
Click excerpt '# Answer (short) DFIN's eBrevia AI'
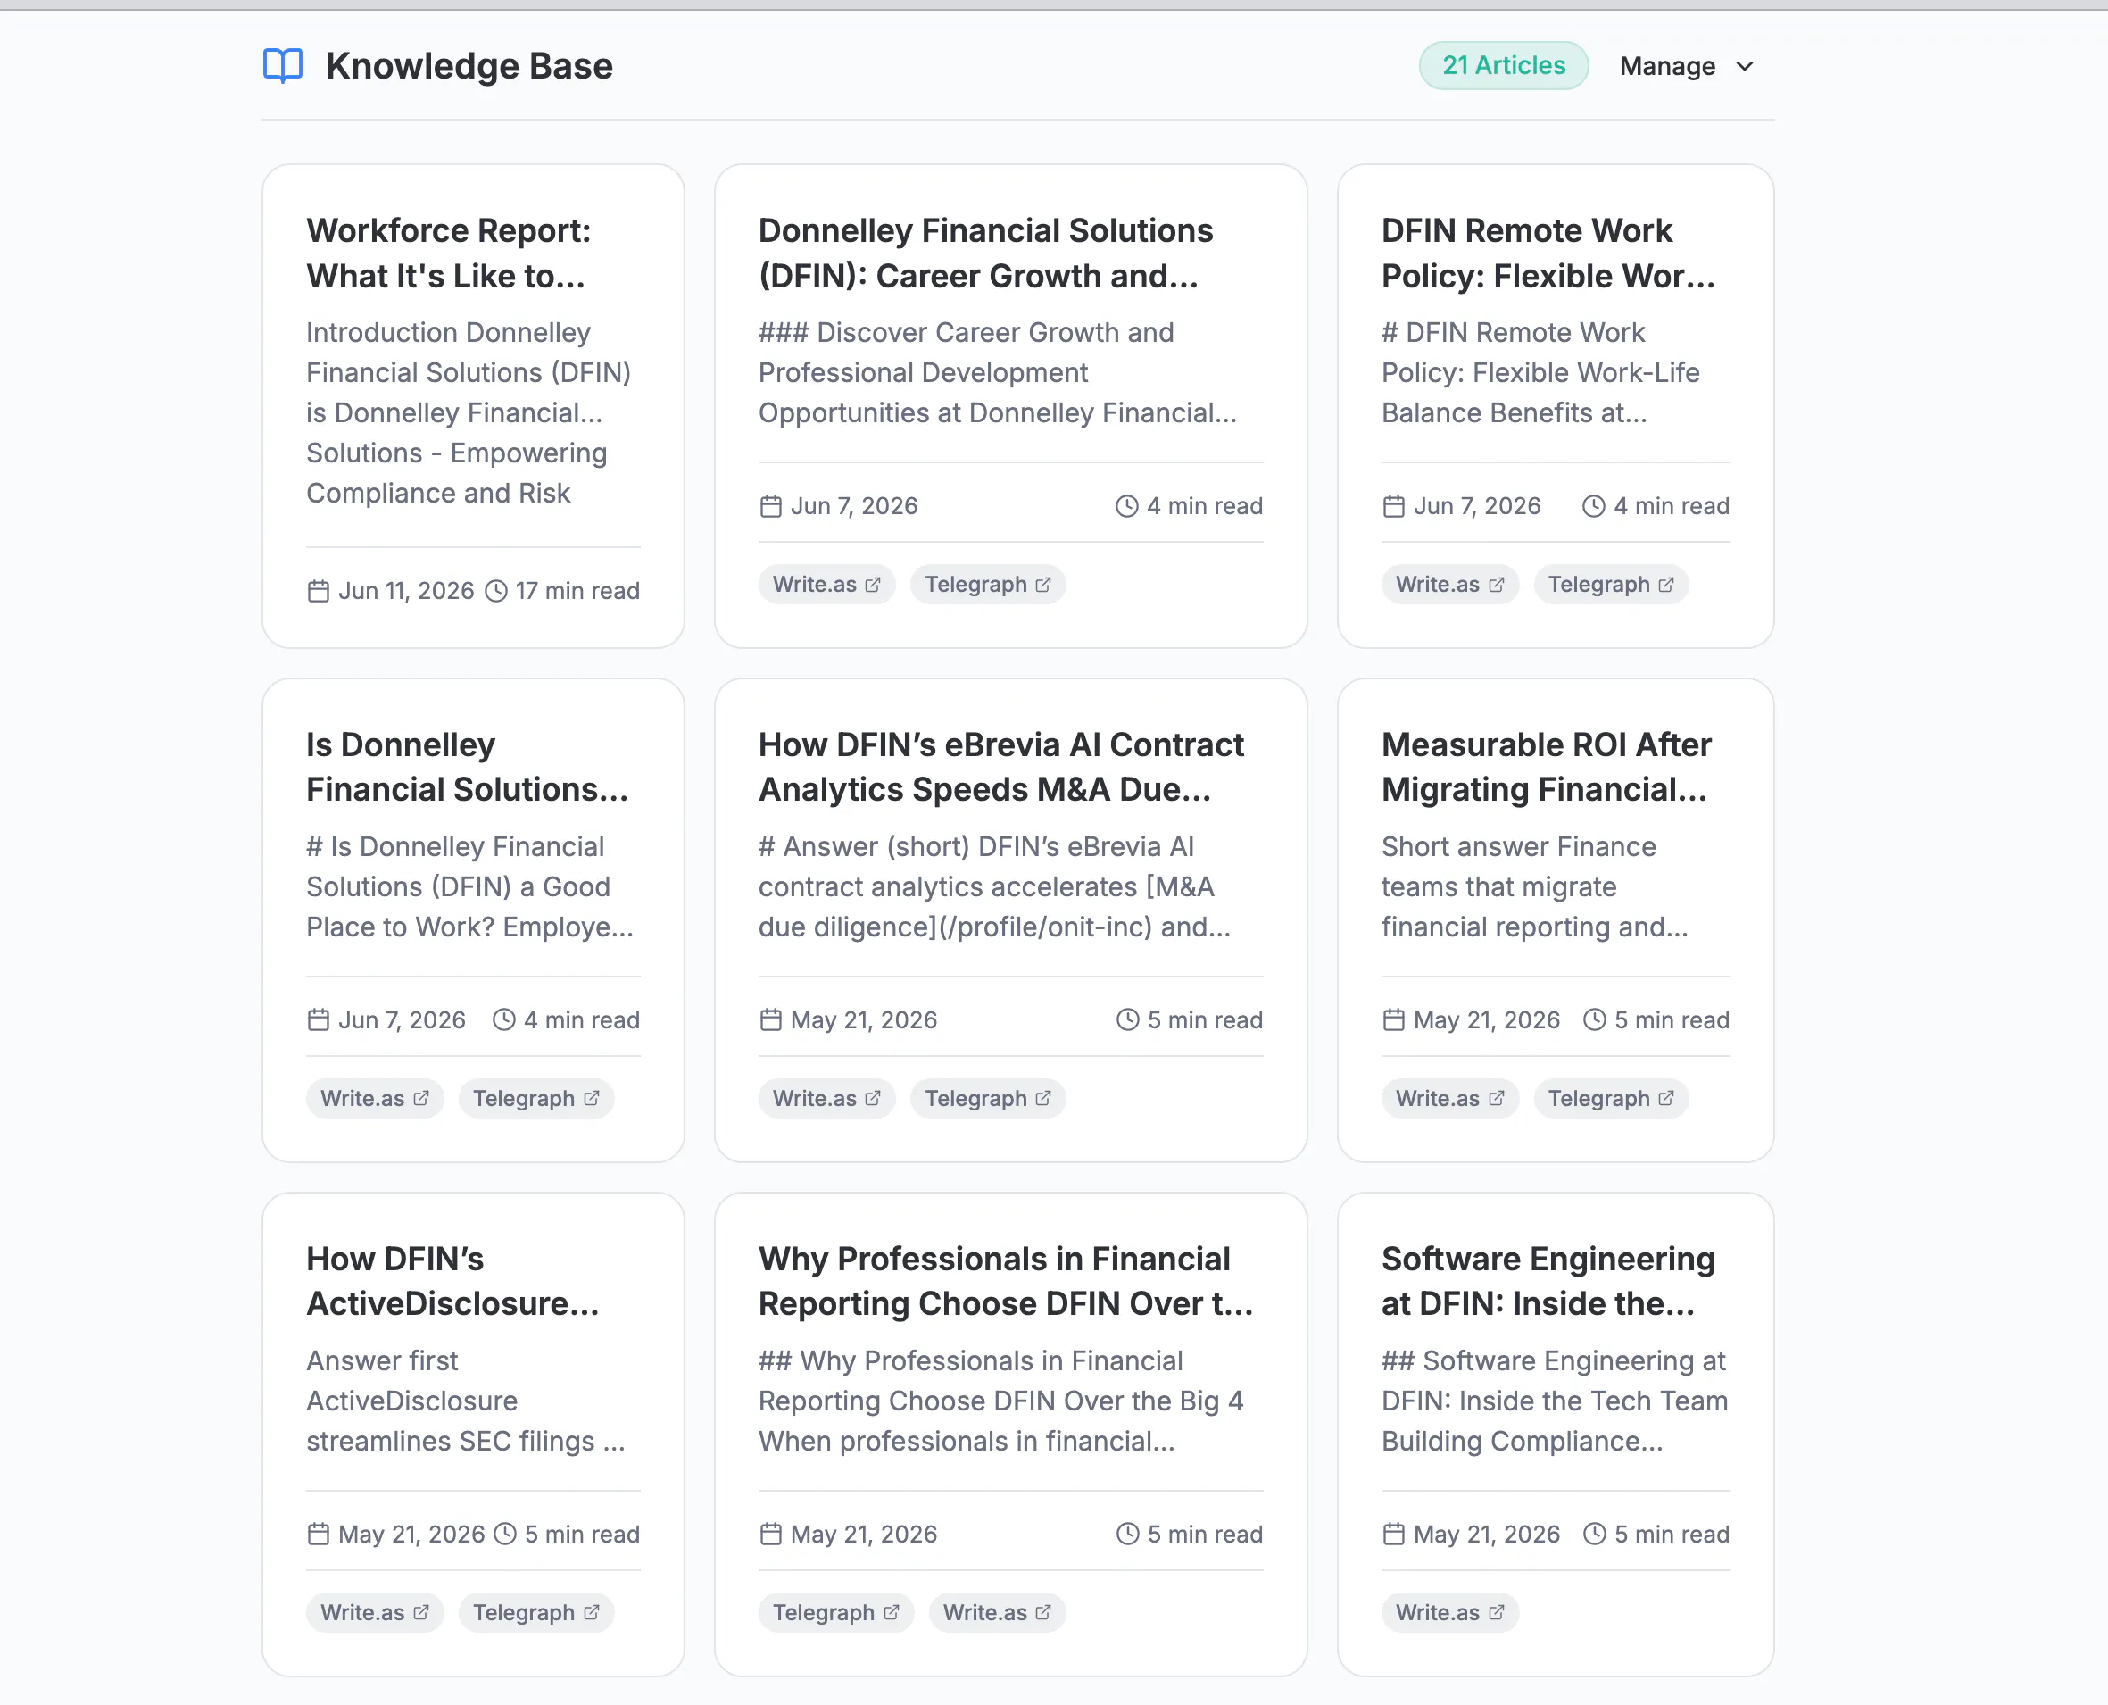tap(993, 887)
